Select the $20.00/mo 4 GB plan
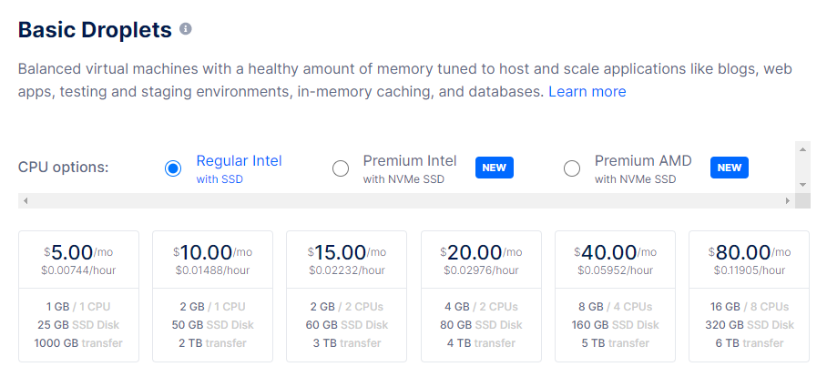827x387 pixels. (481, 296)
